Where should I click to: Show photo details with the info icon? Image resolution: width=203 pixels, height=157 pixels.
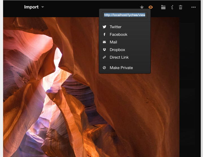point(172,7)
